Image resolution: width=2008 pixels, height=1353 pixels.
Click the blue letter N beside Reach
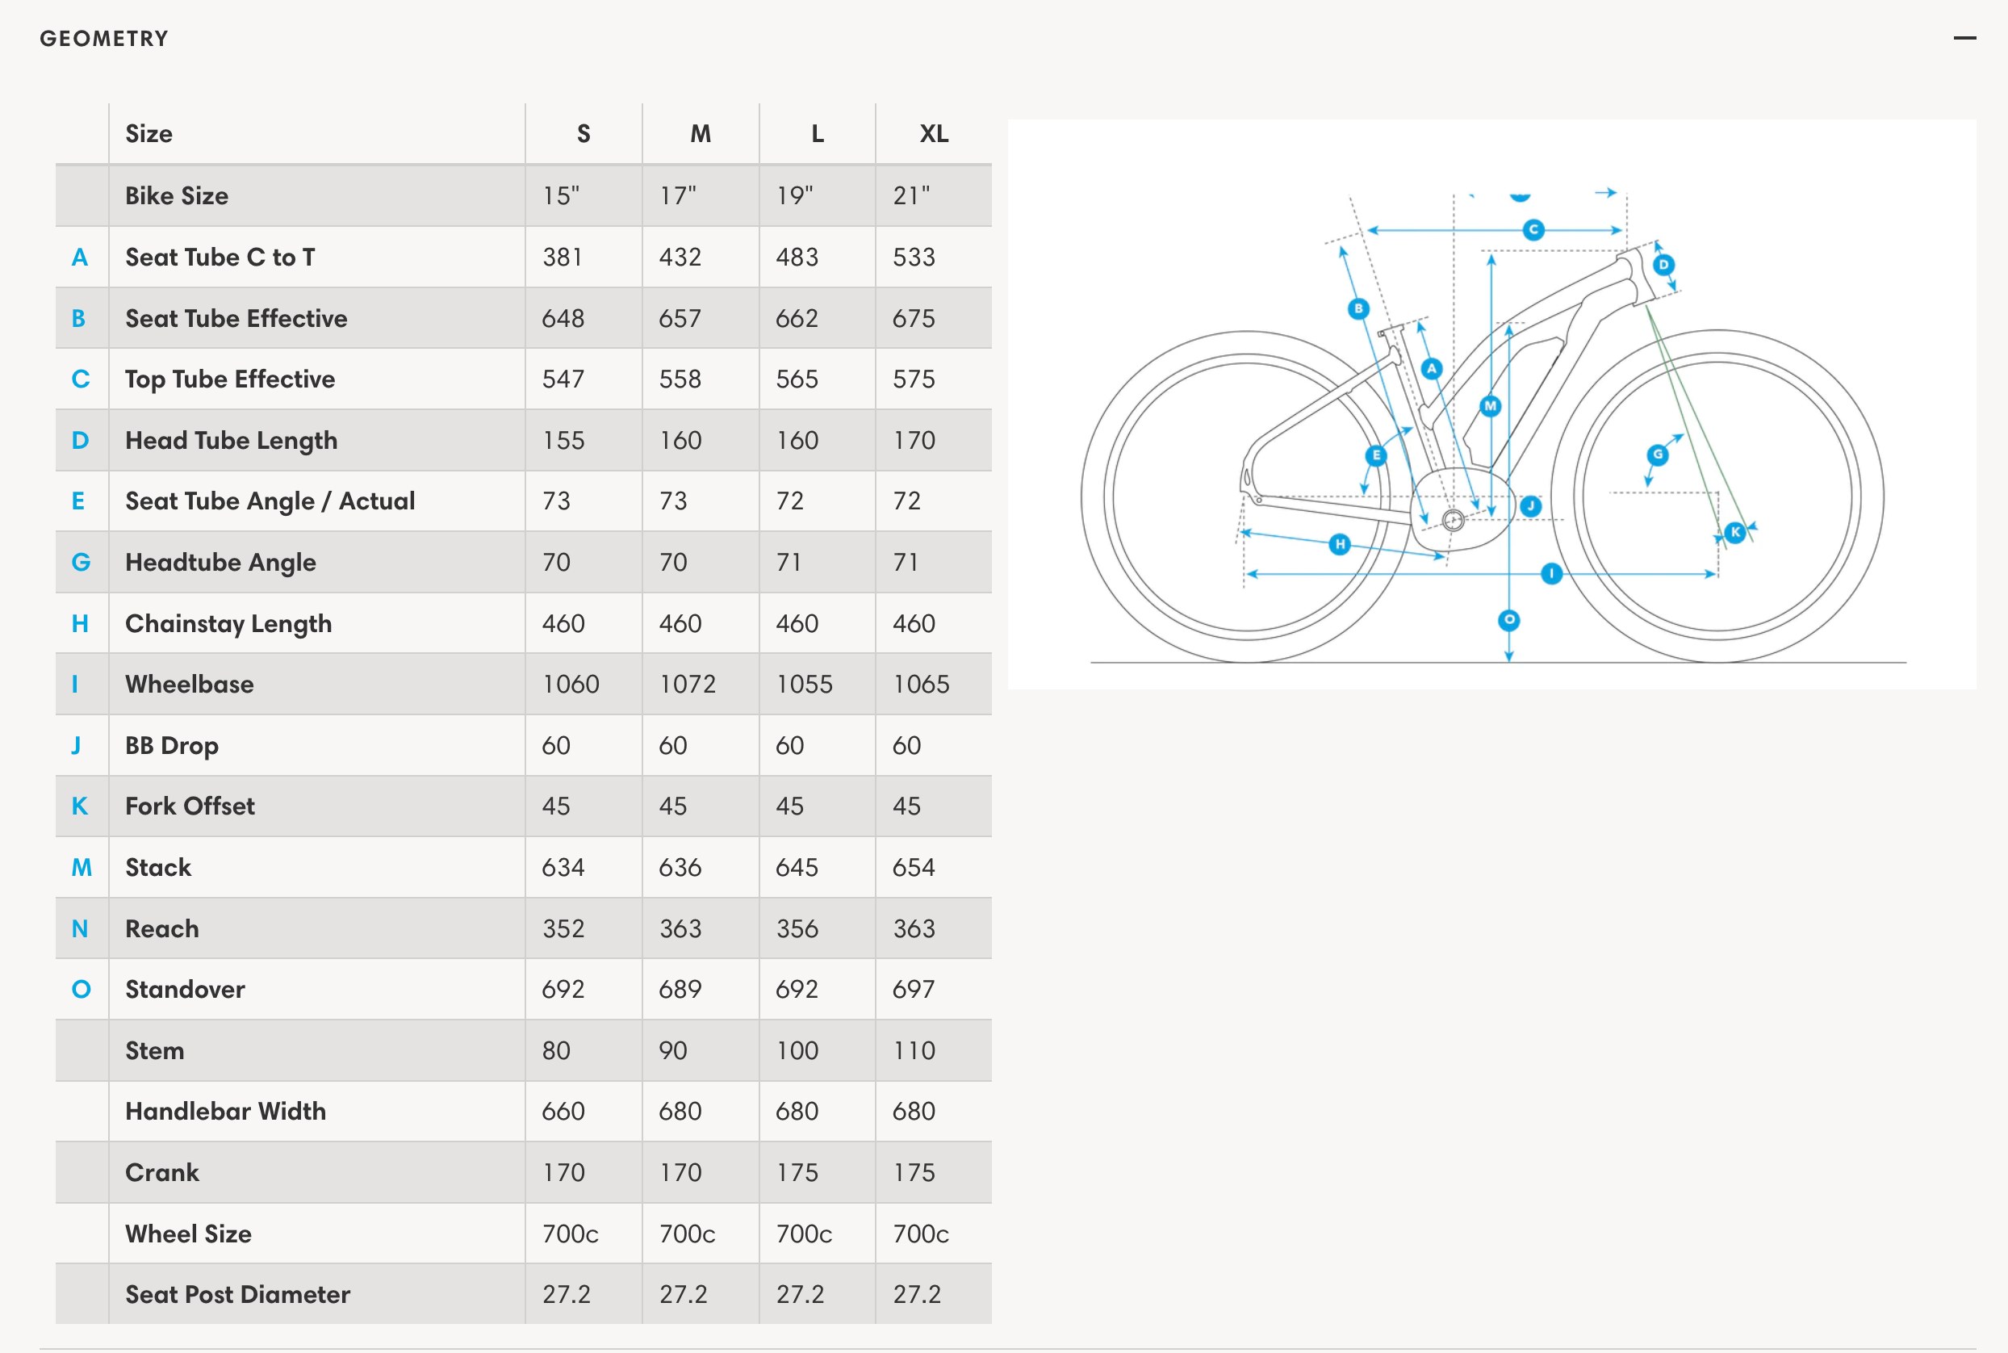(79, 928)
